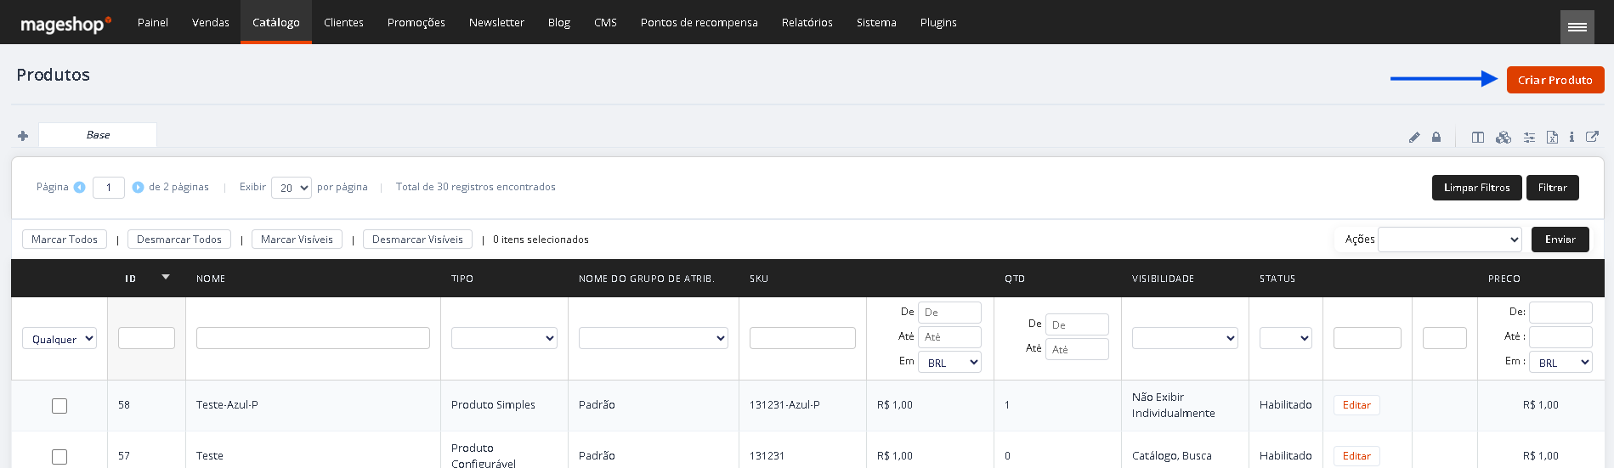Click Editar for product Teste-Azul-P
The image size is (1614, 468).
[1356, 405]
